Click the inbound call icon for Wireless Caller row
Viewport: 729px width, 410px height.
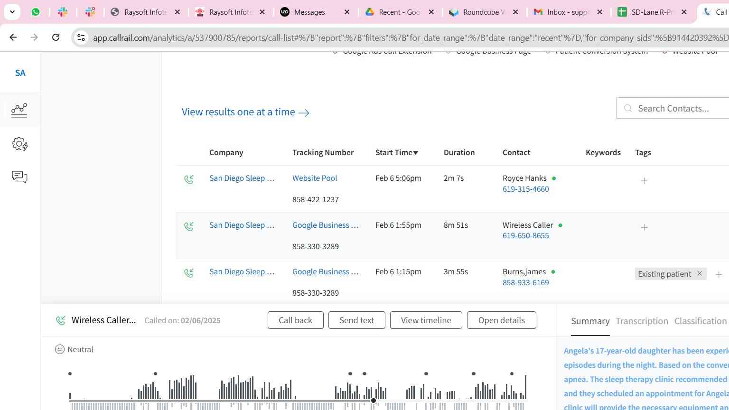pos(189,226)
